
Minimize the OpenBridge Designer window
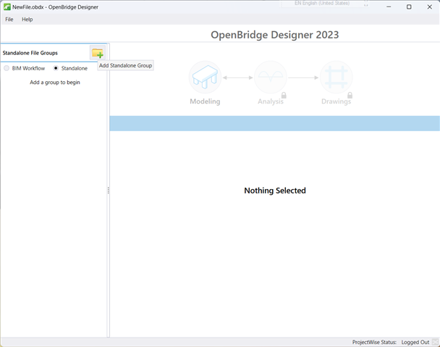pyautogui.click(x=389, y=7)
